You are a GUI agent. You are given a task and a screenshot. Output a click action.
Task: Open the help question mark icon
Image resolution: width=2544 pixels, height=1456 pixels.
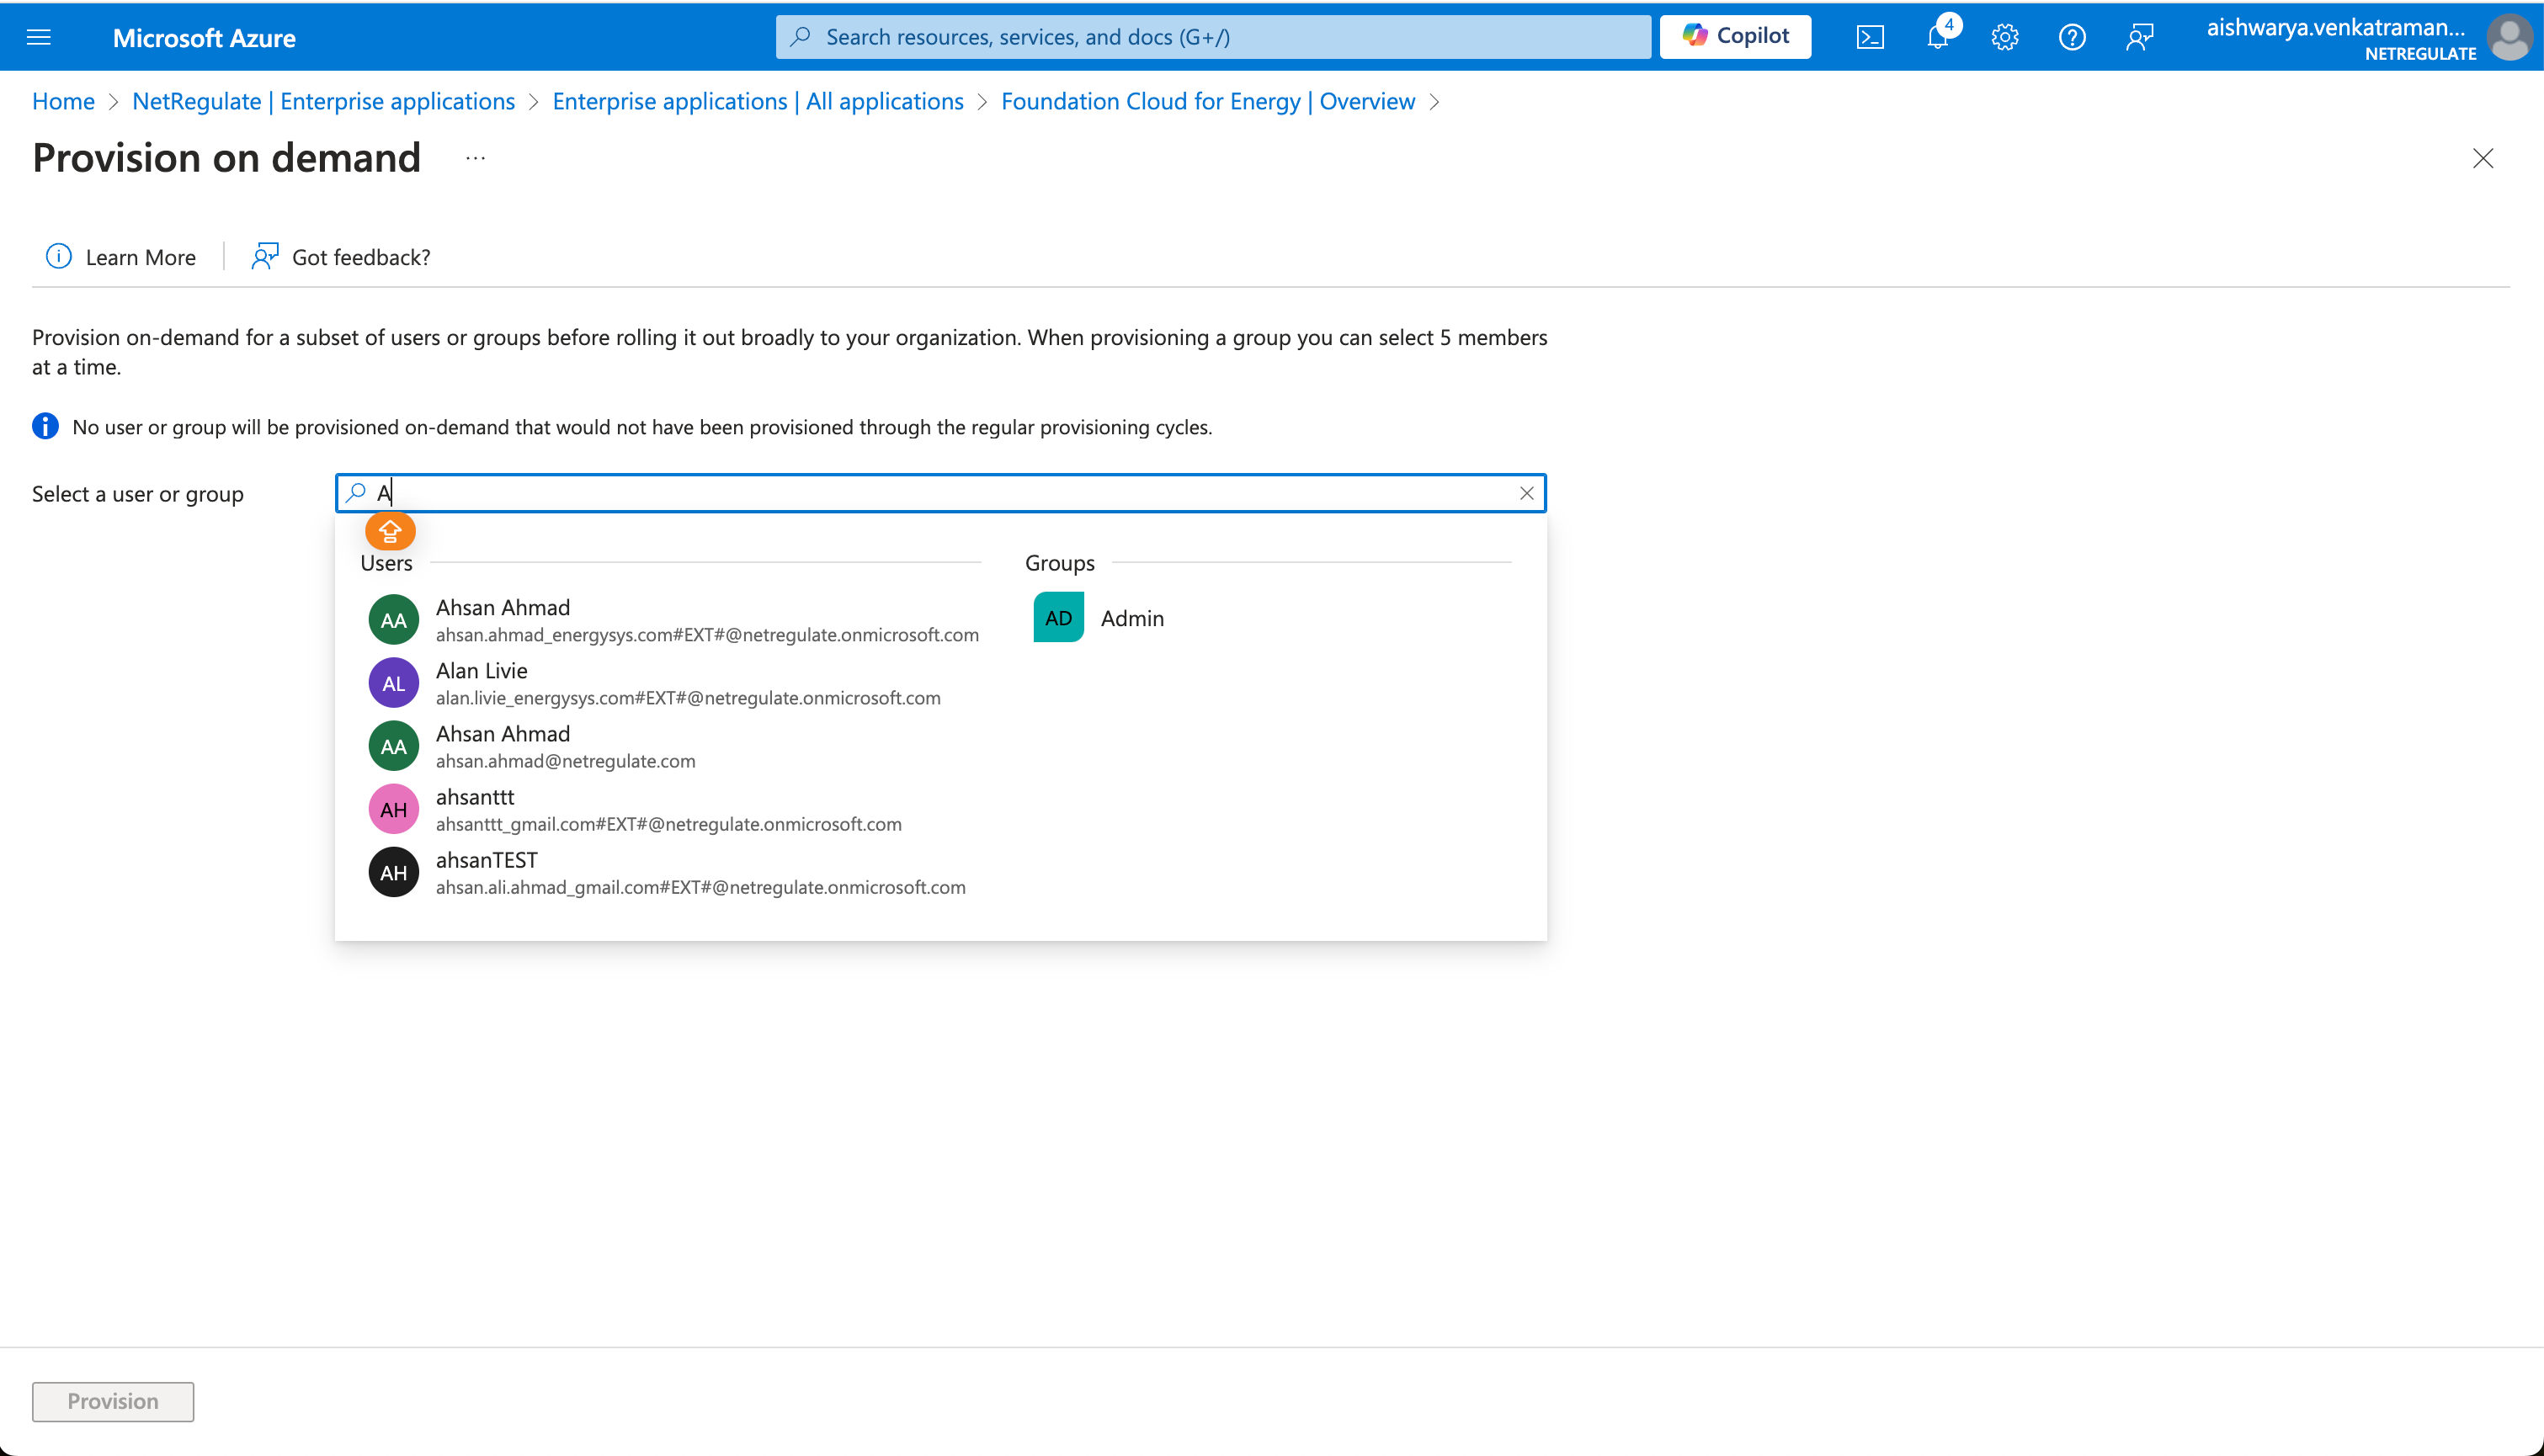pyautogui.click(x=2072, y=37)
